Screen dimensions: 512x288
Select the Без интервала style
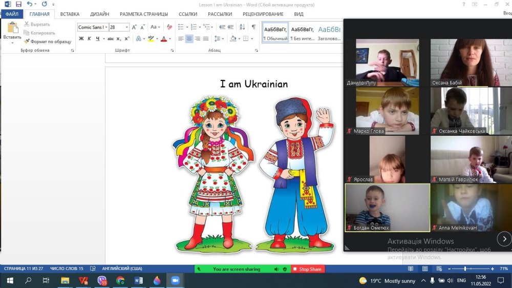(x=303, y=33)
